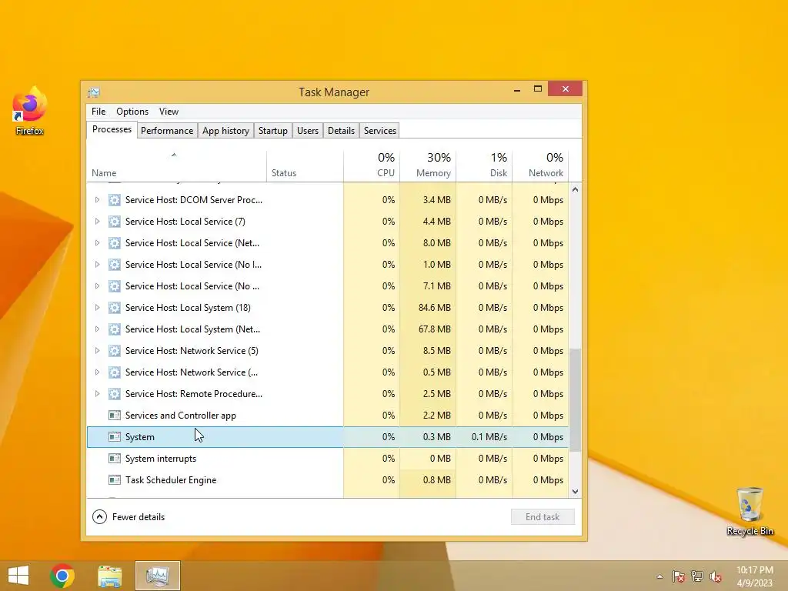Image resolution: width=788 pixels, height=591 pixels.
Task: Select the System interrupts process row
Action: pyautogui.click(x=328, y=459)
